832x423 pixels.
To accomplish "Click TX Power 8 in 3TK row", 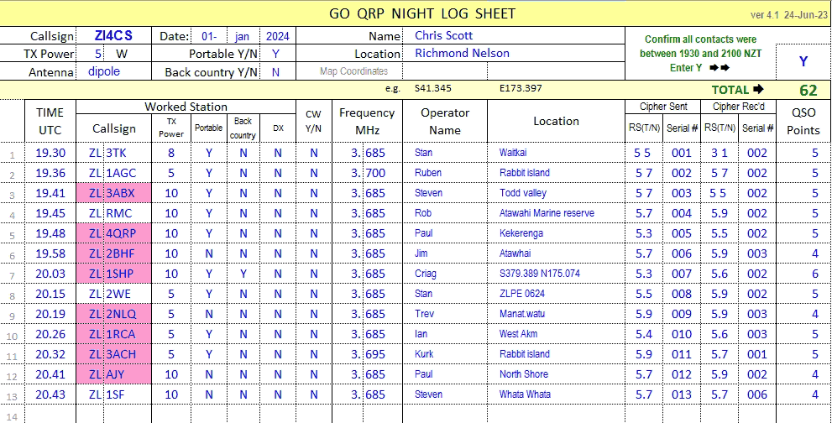I will tap(171, 153).
